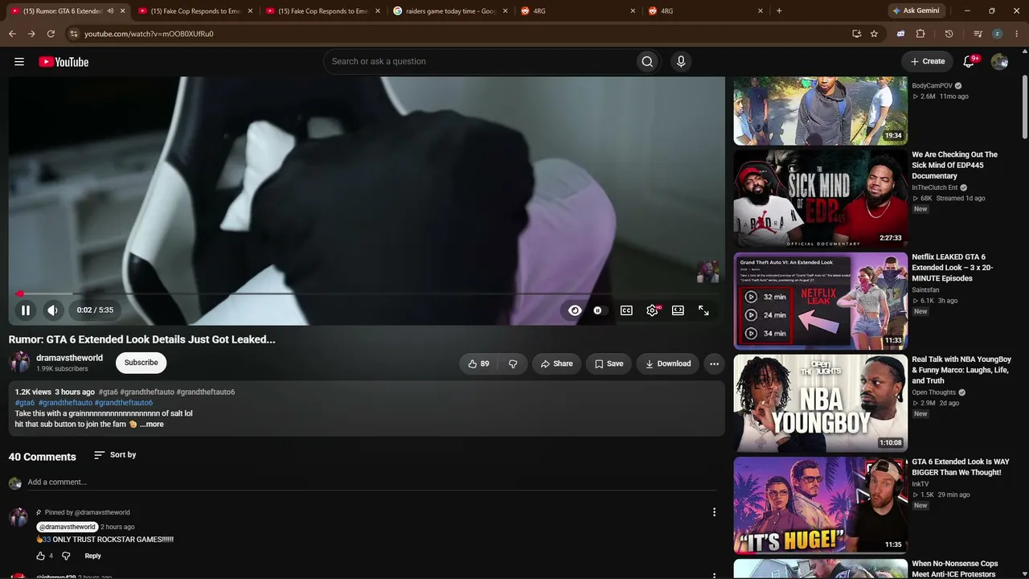Dislike this video
The height and width of the screenshot is (579, 1029).
513,363
